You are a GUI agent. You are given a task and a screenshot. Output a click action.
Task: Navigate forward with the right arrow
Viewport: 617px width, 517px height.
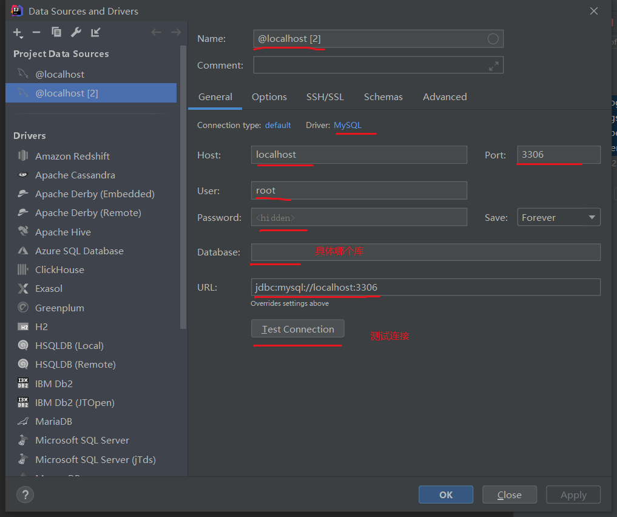[x=176, y=32]
